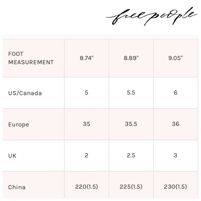
Task: Click the 9.05" foot measurement cell
Action: click(x=176, y=58)
